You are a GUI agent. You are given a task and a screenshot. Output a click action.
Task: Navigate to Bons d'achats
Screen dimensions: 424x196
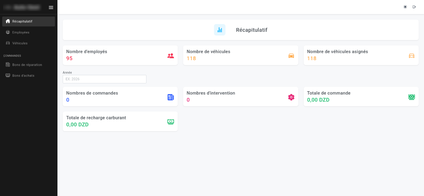23,75
